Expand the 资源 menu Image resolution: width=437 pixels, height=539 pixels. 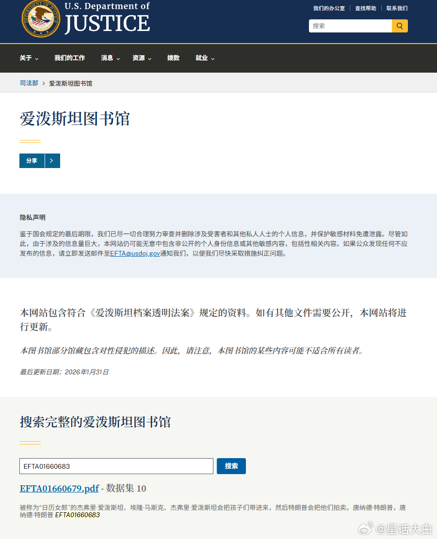tap(142, 58)
